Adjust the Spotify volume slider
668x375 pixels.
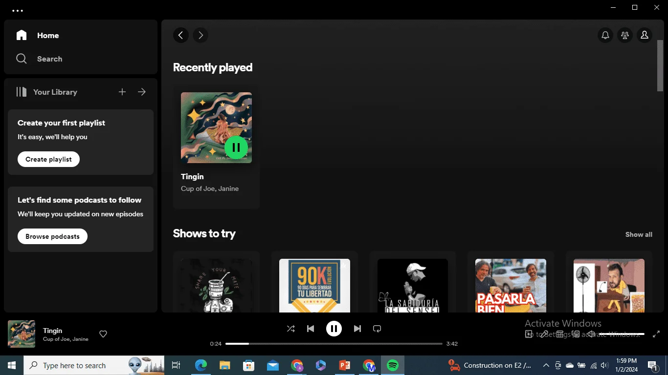(x=622, y=334)
